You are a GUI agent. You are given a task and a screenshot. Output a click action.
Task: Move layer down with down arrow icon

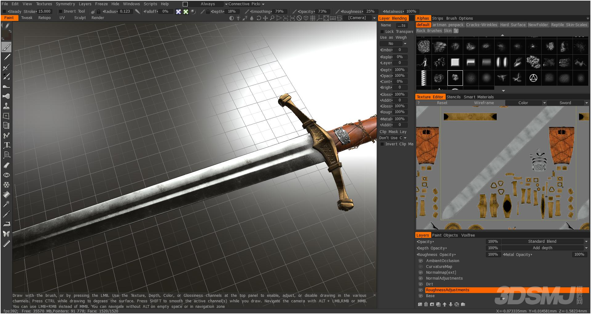pos(451,304)
